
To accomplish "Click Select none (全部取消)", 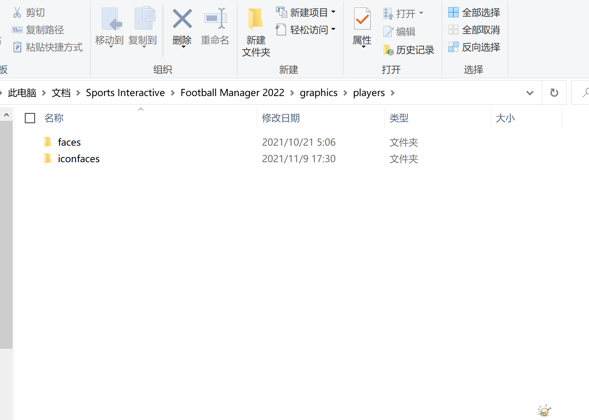I will pyautogui.click(x=474, y=30).
